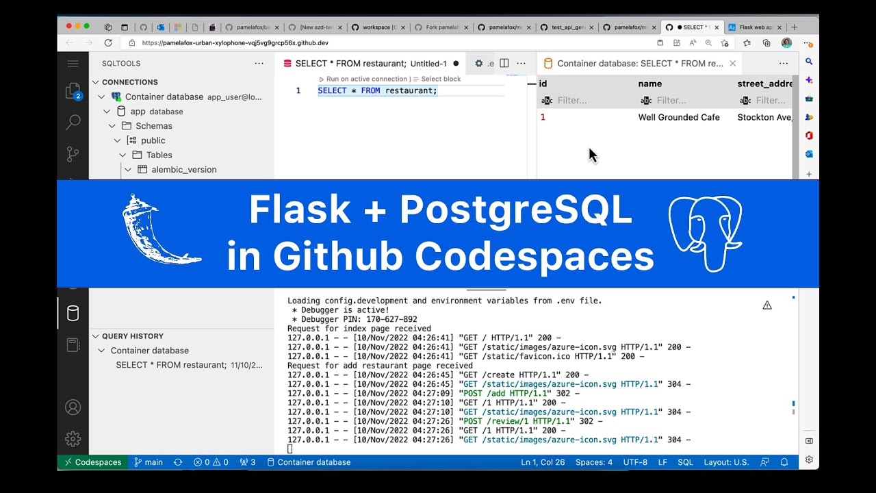Change language mode via SQL in status bar
Viewport: 876px width, 493px height.
point(685,462)
